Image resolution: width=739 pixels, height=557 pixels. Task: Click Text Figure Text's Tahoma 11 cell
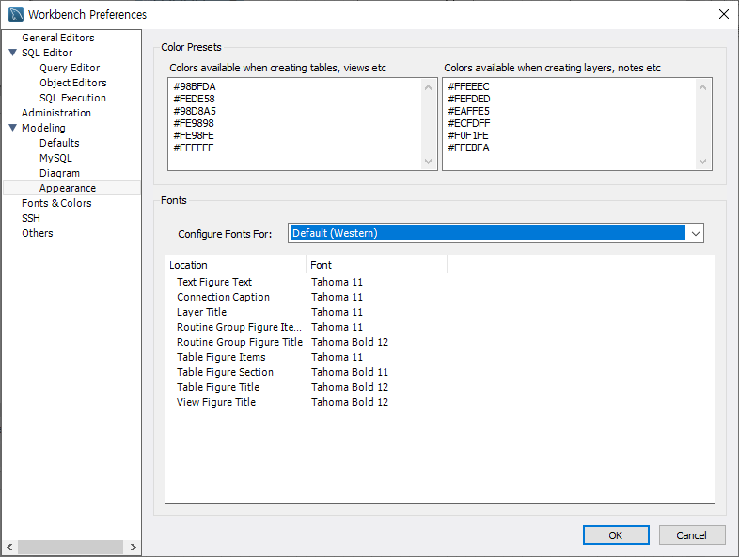tap(337, 282)
